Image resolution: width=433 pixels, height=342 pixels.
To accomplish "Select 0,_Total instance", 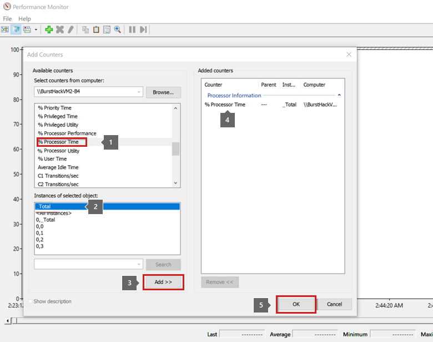I will [x=46, y=220].
